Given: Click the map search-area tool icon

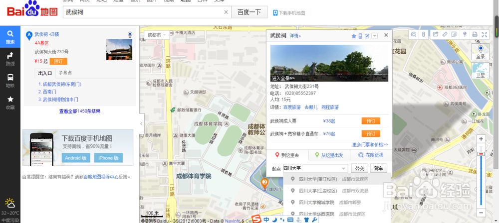Looking at the screenshot, I should click(x=413, y=34).
